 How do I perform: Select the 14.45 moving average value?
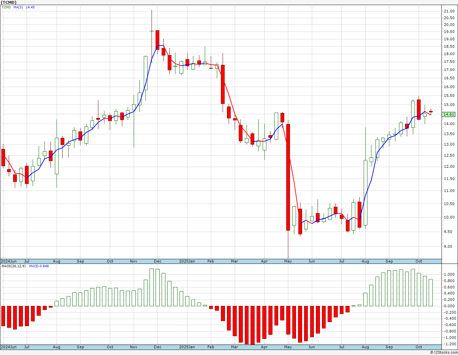(30, 7)
